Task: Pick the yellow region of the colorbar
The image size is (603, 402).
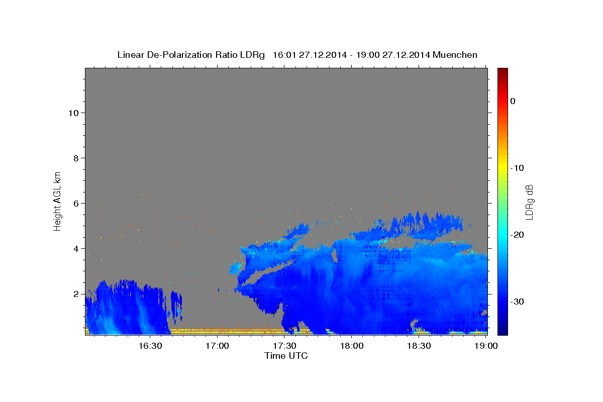Action: tap(502, 168)
